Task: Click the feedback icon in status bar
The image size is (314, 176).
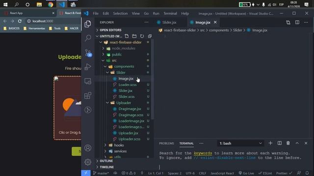Action: (x=299, y=173)
